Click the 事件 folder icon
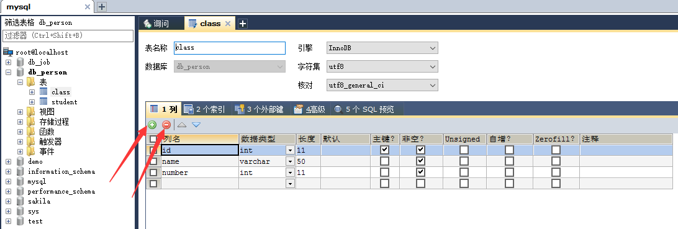This screenshot has width=678, height=229. point(31,151)
